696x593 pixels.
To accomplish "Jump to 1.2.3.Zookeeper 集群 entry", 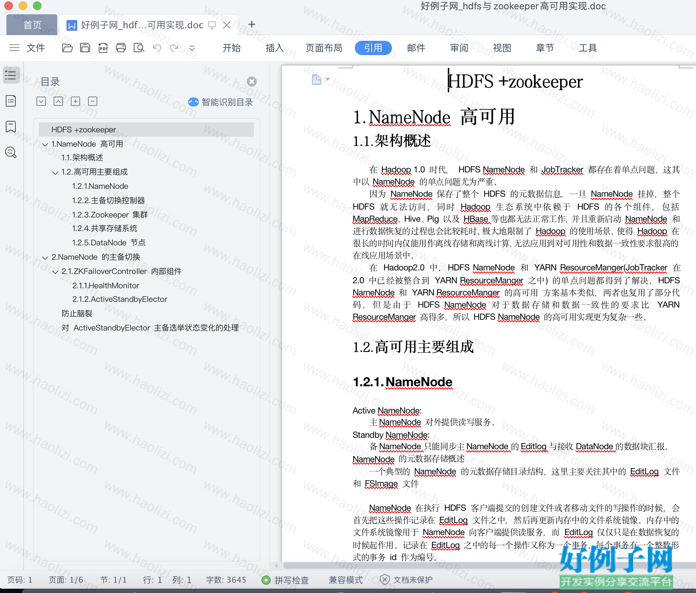I will pyautogui.click(x=110, y=215).
